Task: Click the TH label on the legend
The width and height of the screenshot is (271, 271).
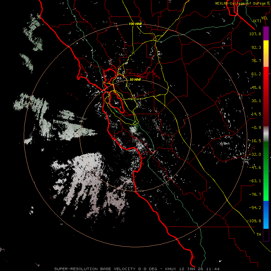Action: coord(259,235)
